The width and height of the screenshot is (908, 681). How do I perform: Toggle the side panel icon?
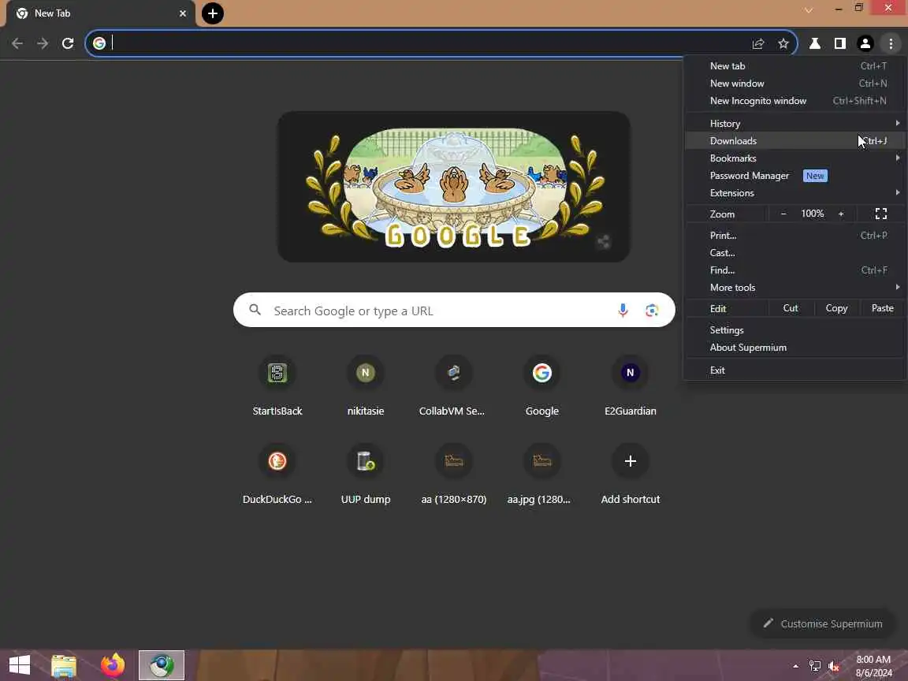pos(839,43)
